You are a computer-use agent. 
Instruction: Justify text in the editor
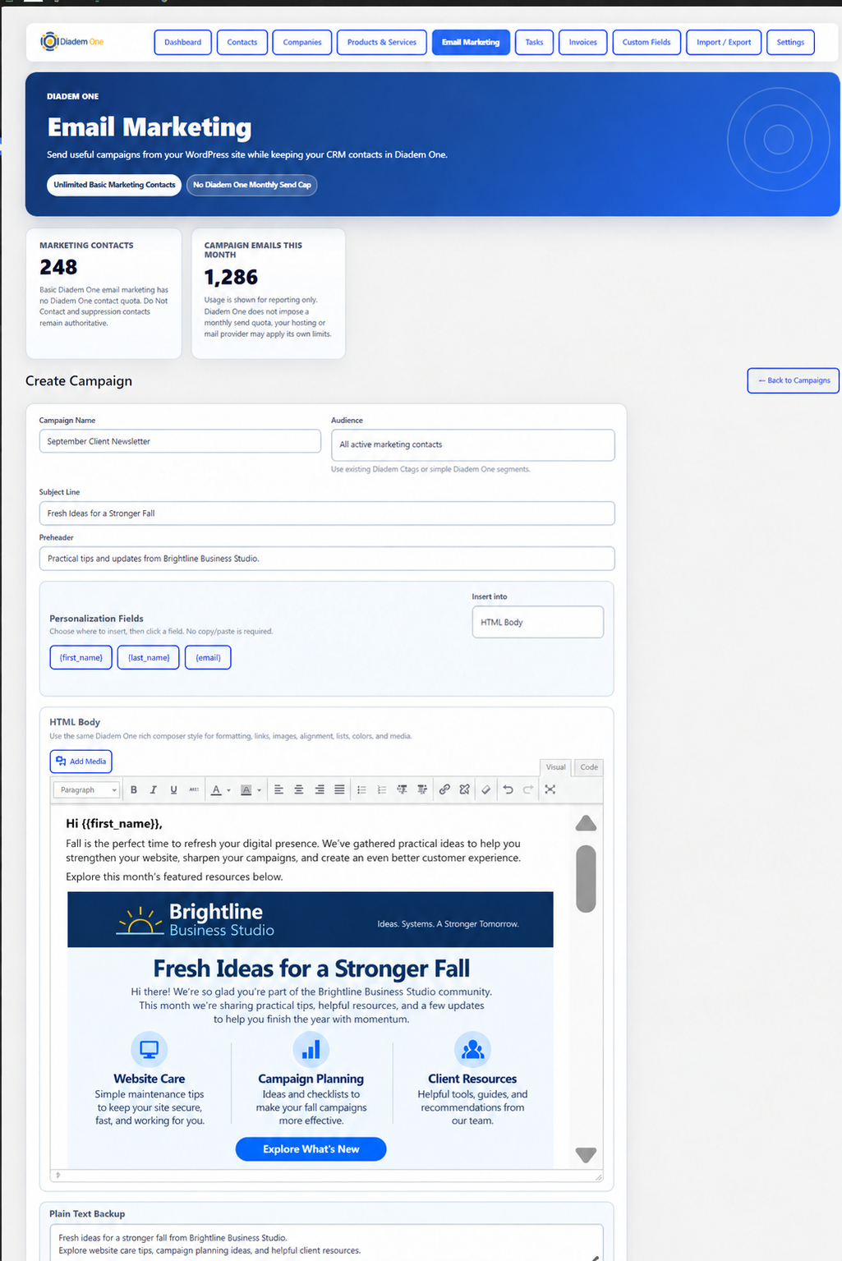[339, 789]
